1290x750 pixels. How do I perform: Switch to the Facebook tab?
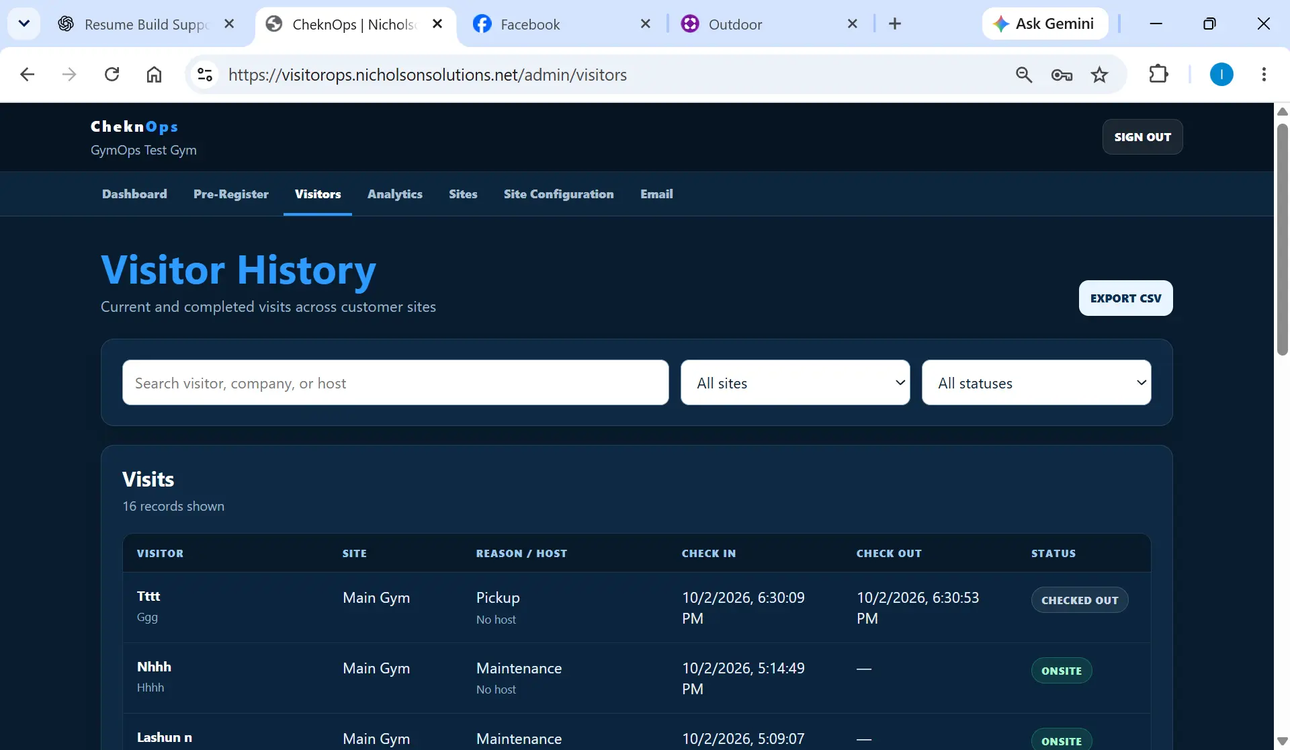561,24
